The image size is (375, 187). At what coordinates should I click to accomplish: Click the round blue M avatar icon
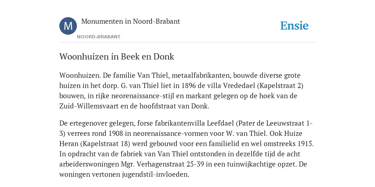click(x=68, y=26)
